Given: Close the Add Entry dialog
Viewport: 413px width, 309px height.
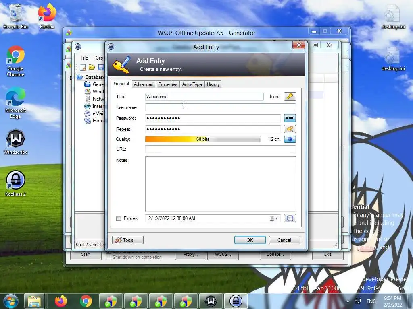Looking at the screenshot, I should coord(299,45).
